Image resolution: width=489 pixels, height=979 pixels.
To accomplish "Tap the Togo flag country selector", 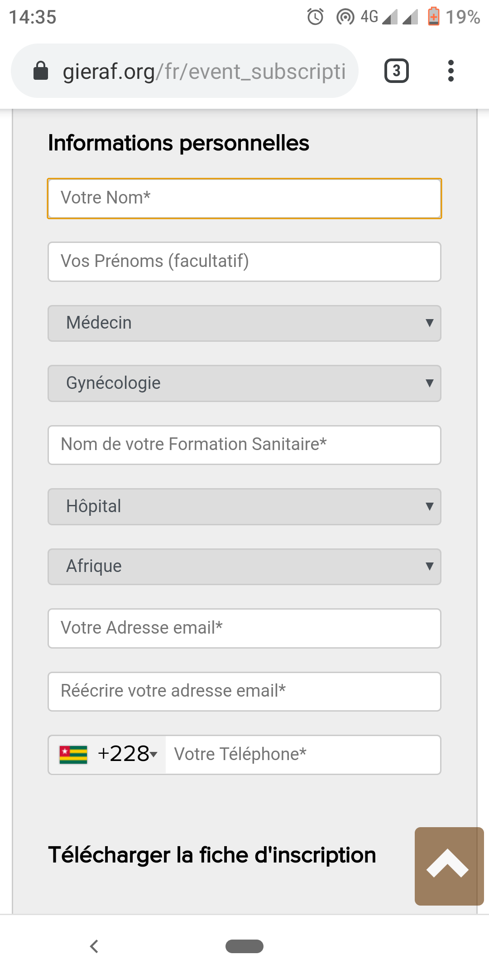I will 73,755.
